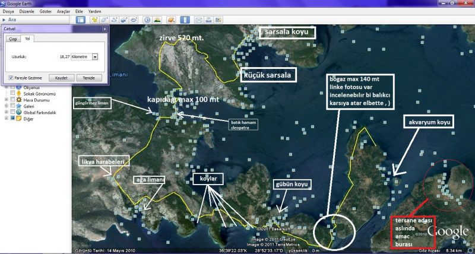The width and height of the screenshot is (475, 254).
Task: Expand the Okyanus tree node
Action: click(7, 87)
